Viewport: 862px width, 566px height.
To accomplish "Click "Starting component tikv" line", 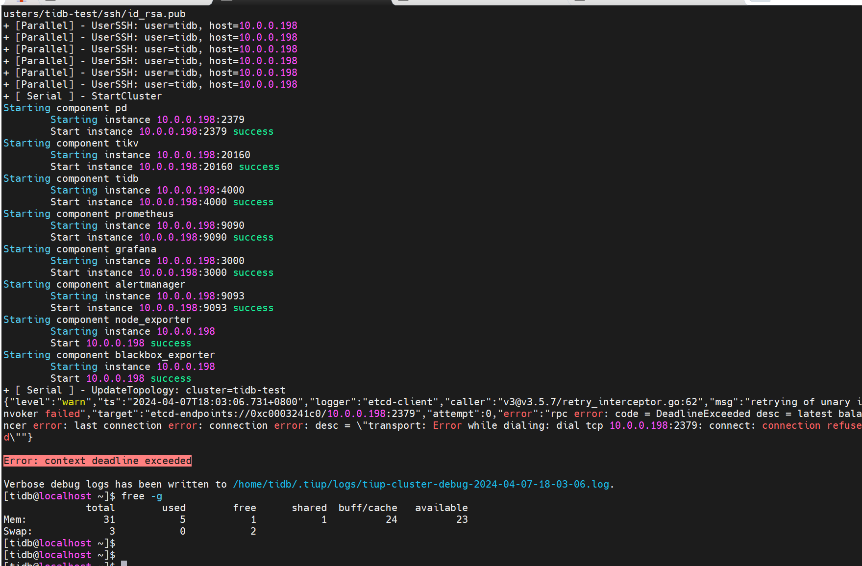I will 71,143.
